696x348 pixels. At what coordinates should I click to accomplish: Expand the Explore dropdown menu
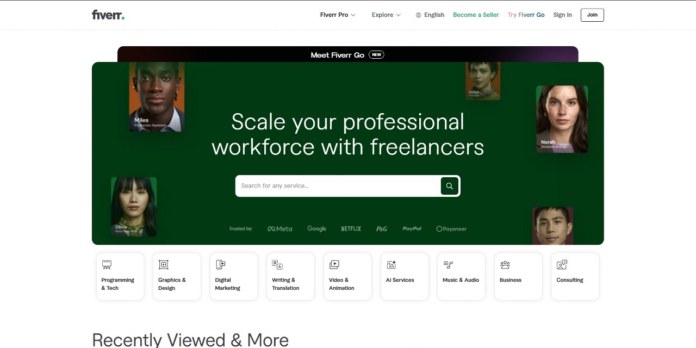tap(386, 15)
